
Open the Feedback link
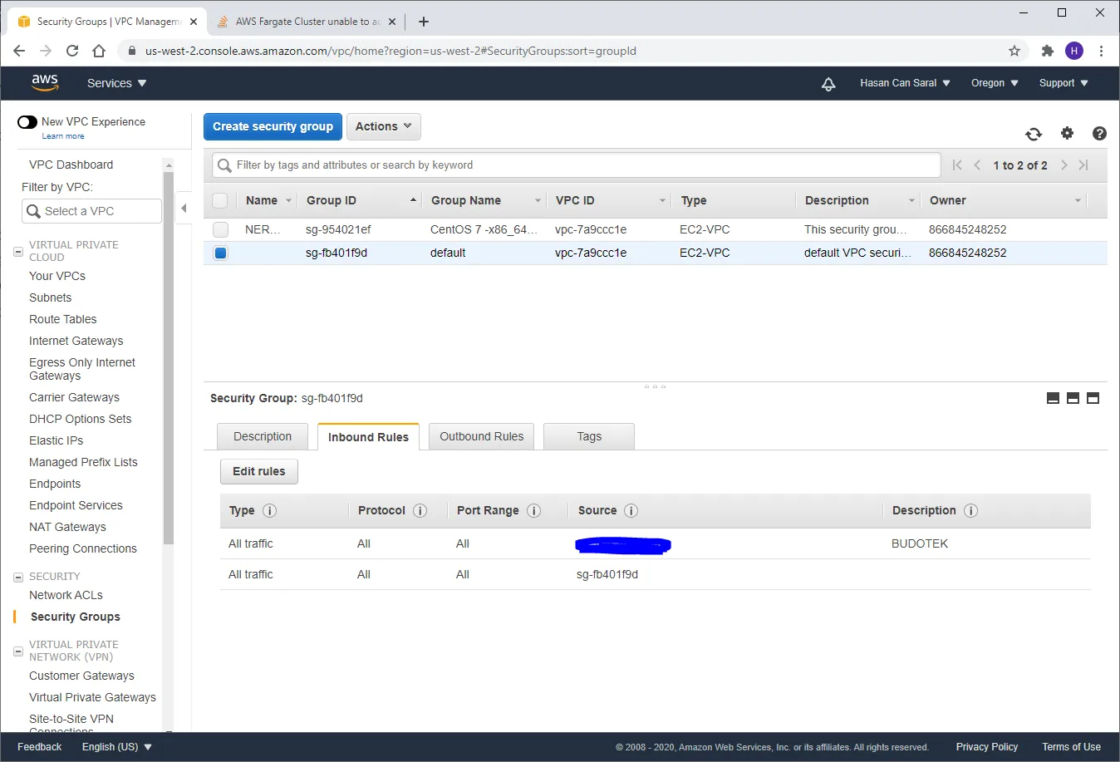[x=40, y=747]
